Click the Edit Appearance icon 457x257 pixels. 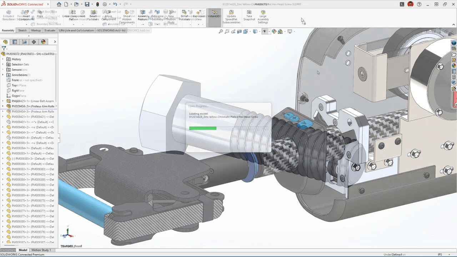274,31
